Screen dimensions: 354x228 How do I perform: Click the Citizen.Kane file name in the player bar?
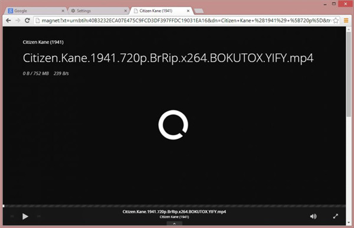[174, 211]
